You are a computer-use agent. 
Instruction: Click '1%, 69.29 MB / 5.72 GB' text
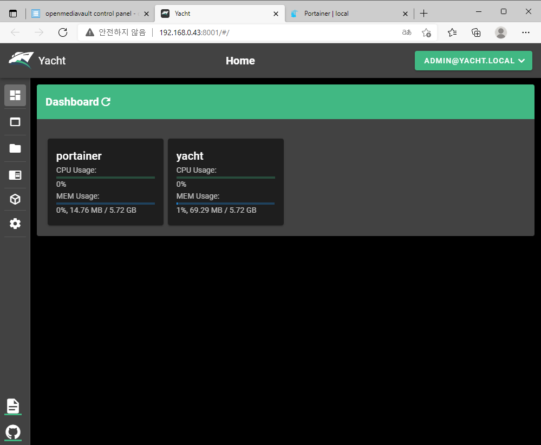pos(216,210)
